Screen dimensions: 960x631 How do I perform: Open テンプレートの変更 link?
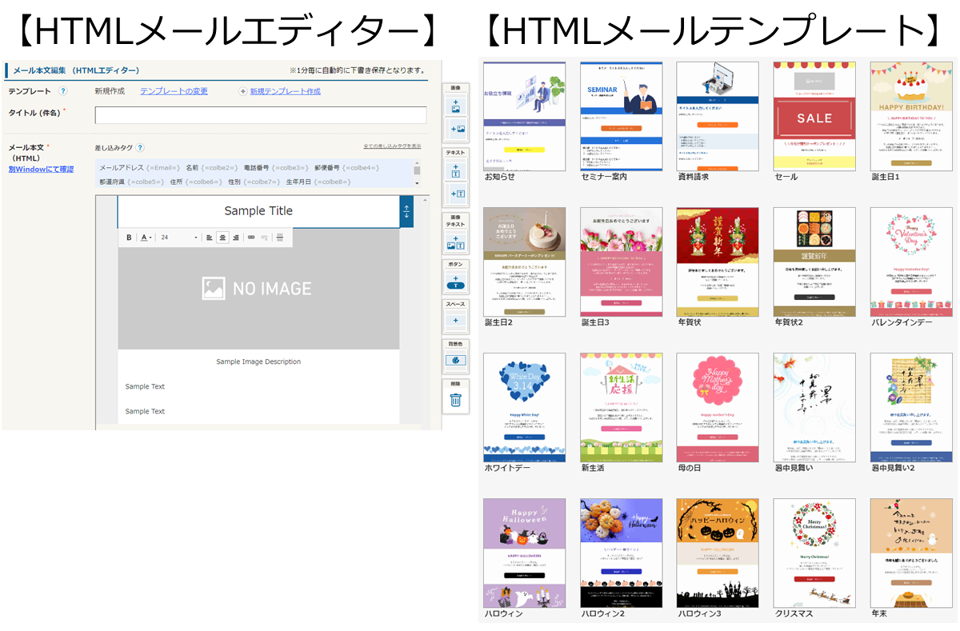(174, 91)
